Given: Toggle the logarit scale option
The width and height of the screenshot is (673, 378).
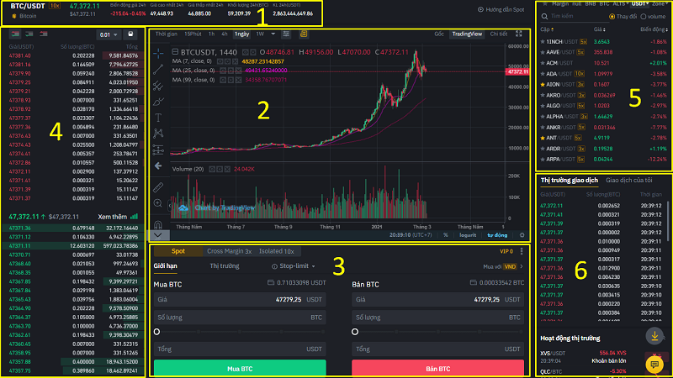Looking at the screenshot, I should click(468, 235).
